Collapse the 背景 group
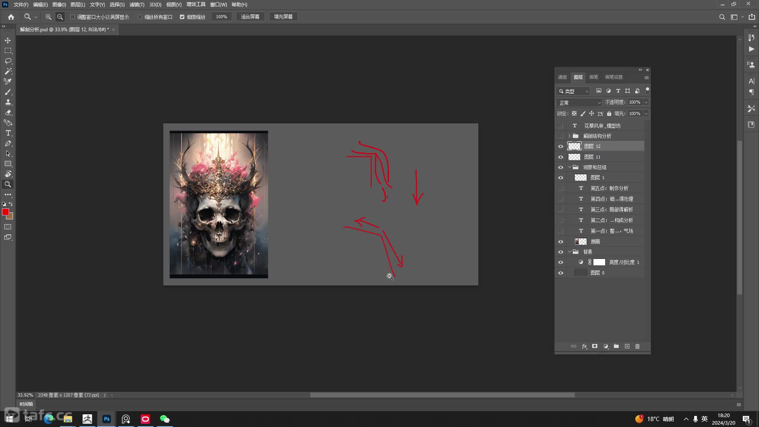Viewport: 759px width, 427px height. click(x=570, y=252)
